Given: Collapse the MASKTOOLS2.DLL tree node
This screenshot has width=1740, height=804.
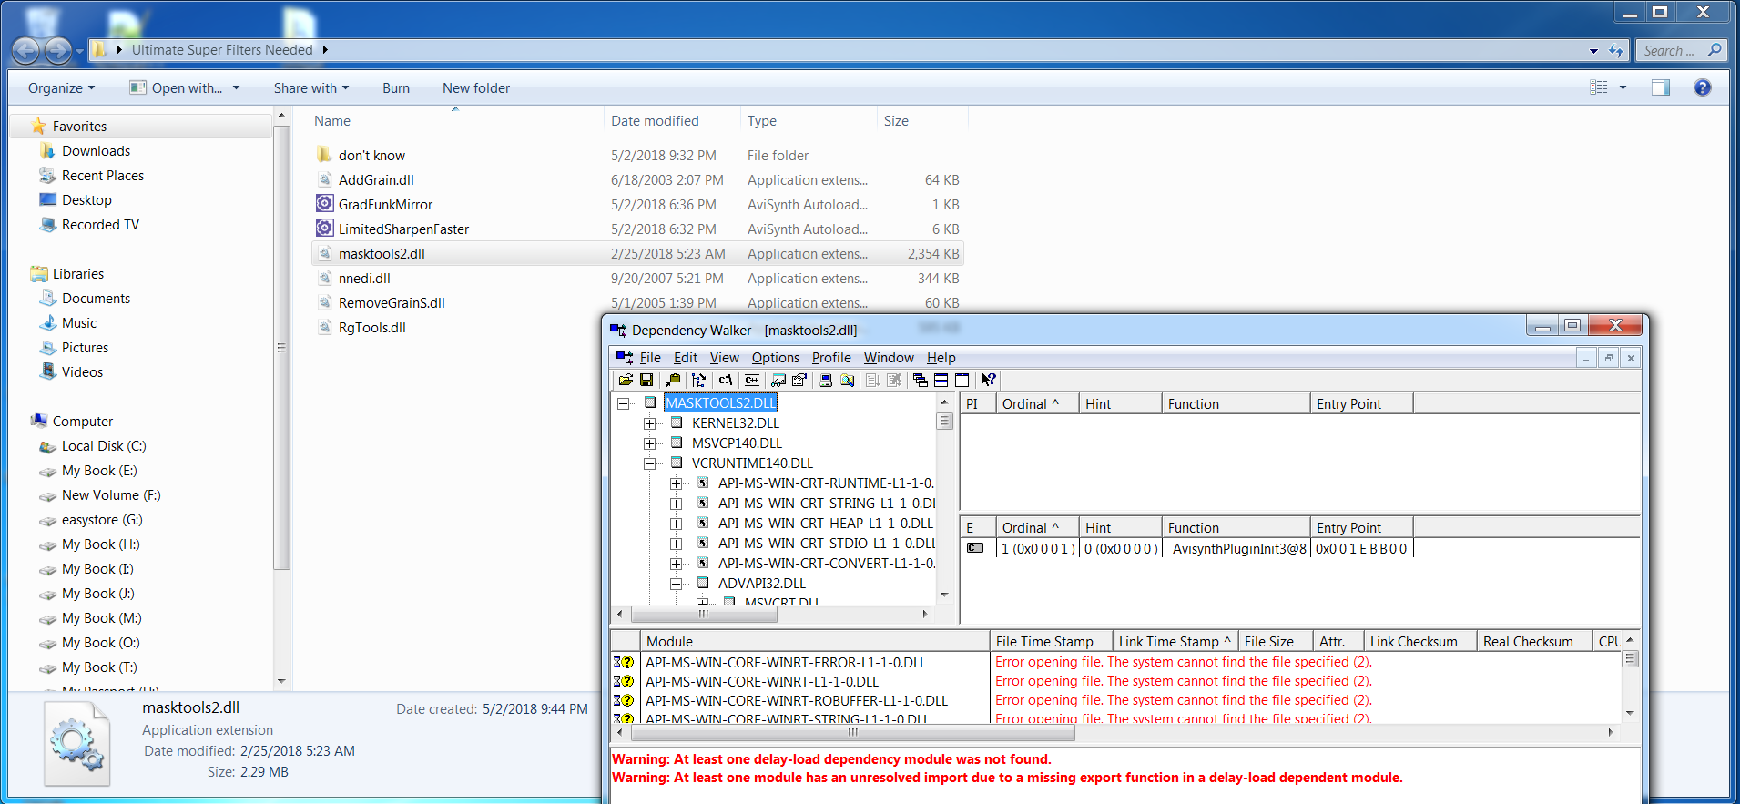Looking at the screenshot, I should [x=624, y=403].
